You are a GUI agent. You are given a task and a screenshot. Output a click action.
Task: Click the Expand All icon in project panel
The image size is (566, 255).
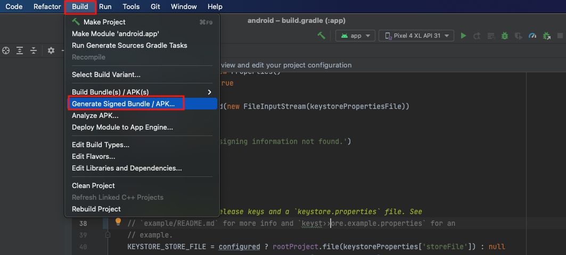tap(20, 50)
